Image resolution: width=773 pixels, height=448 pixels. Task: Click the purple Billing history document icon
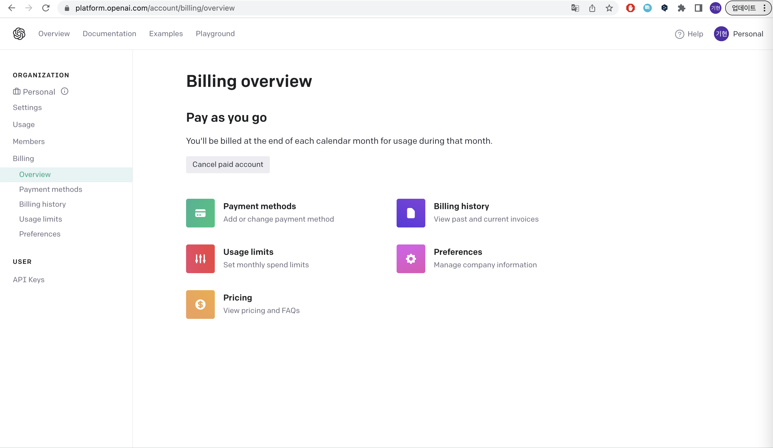pyautogui.click(x=410, y=213)
